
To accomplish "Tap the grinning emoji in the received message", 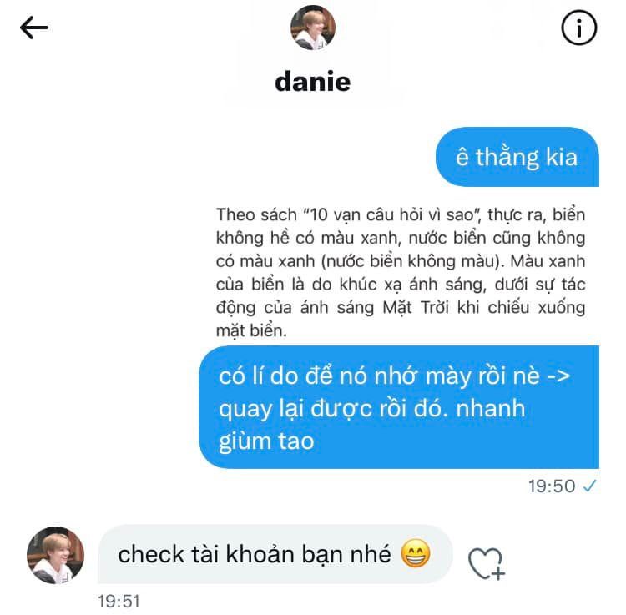I will tap(416, 553).
